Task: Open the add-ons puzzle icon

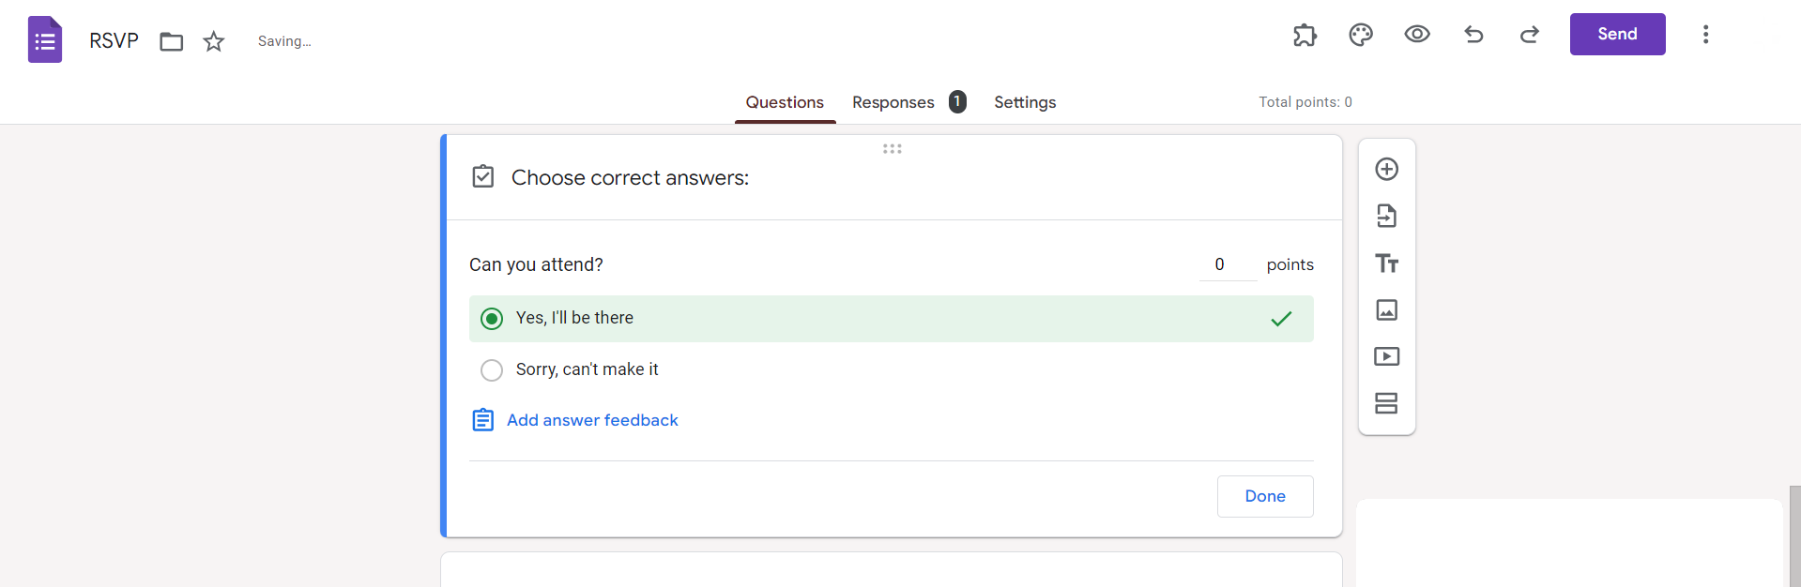Action: click(x=1305, y=35)
